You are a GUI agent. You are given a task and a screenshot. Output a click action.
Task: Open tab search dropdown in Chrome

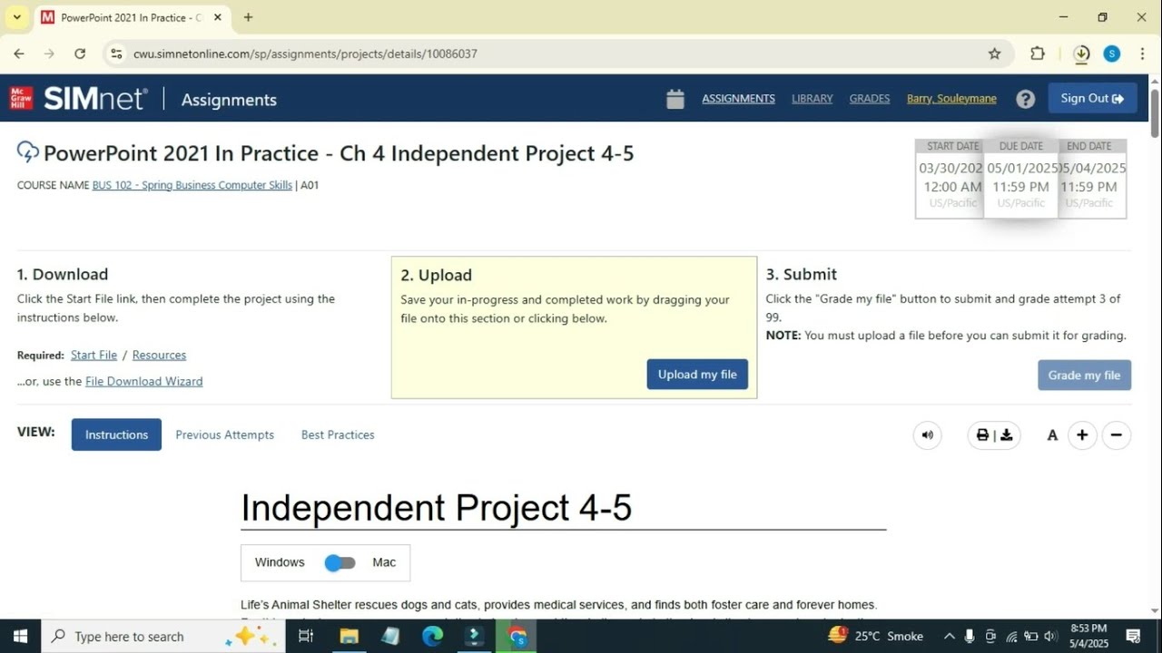[16, 17]
